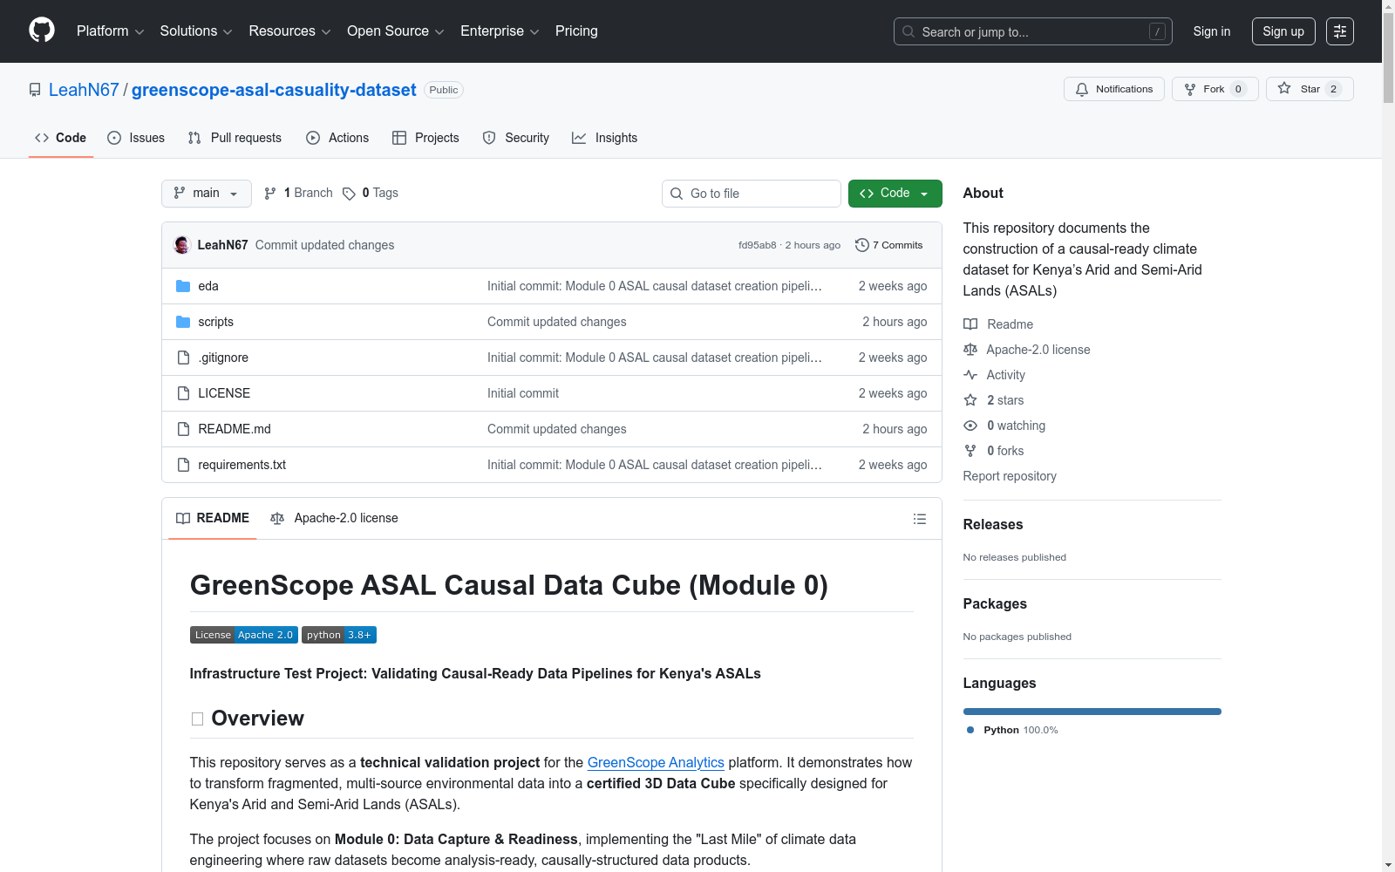Open the Insights tab
The image size is (1395, 872).
point(604,138)
